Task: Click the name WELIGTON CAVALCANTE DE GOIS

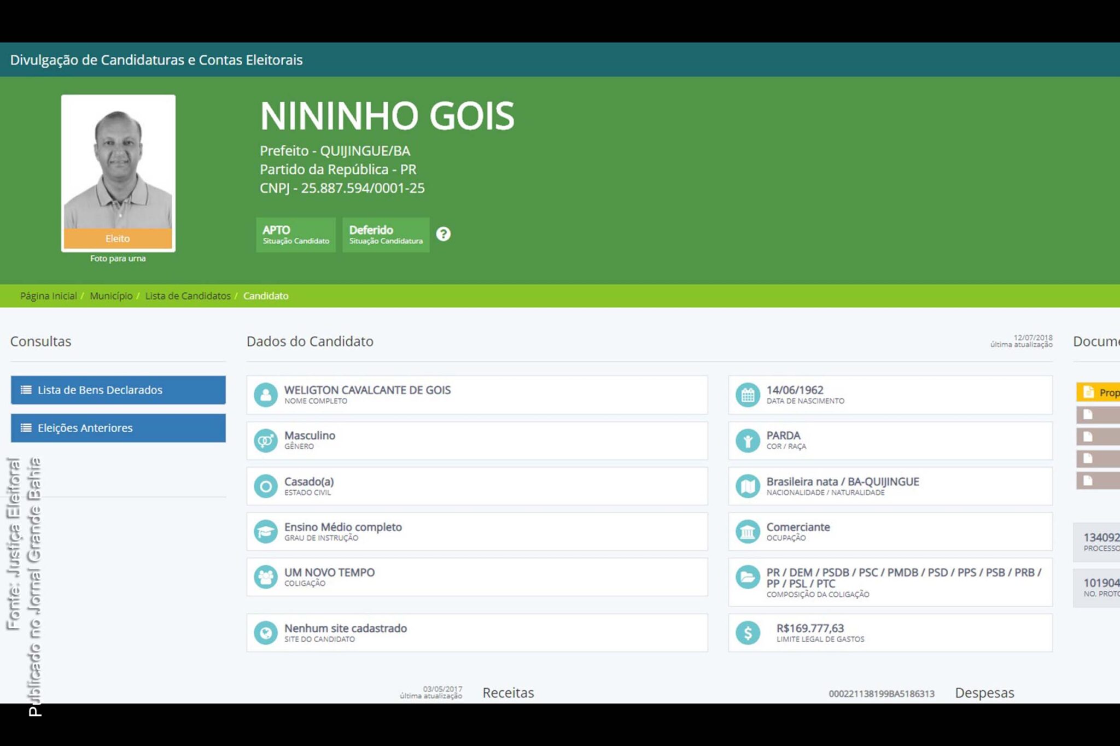Action: point(367,390)
